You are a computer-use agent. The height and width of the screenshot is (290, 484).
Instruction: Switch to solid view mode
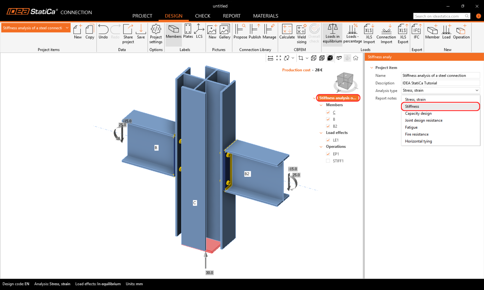(330, 58)
